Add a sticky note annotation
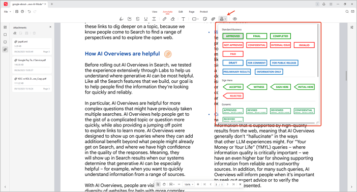The image size is (357, 192). pyautogui.click(x=205, y=19)
